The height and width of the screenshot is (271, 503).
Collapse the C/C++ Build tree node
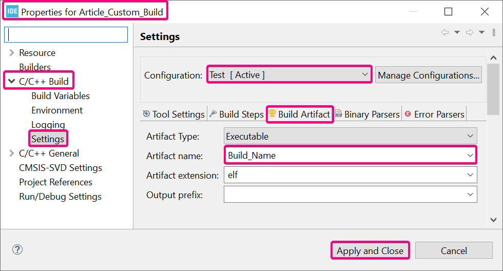click(x=12, y=82)
